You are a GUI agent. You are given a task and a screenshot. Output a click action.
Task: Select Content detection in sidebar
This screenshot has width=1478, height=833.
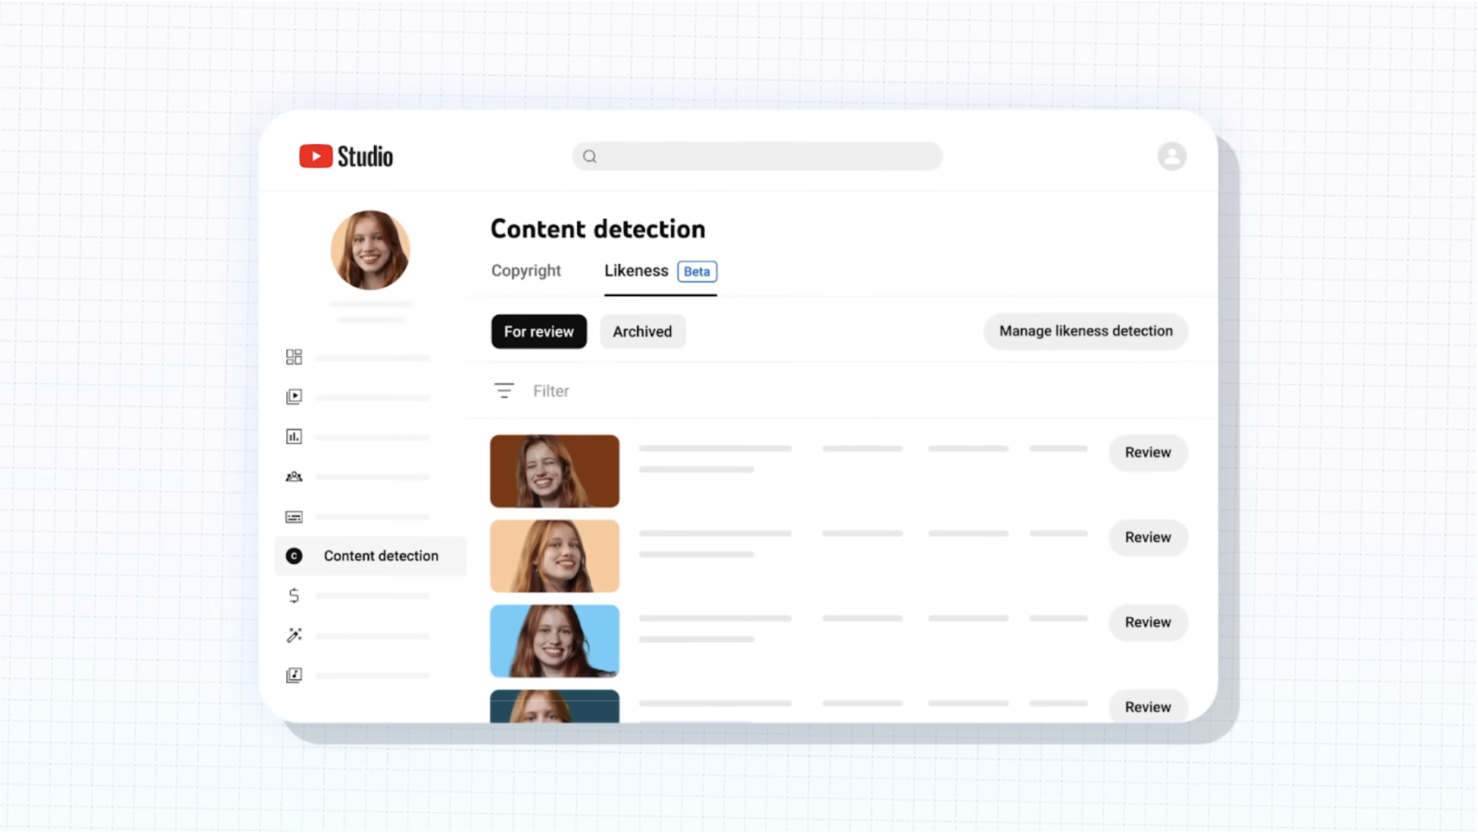[x=370, y=557]
